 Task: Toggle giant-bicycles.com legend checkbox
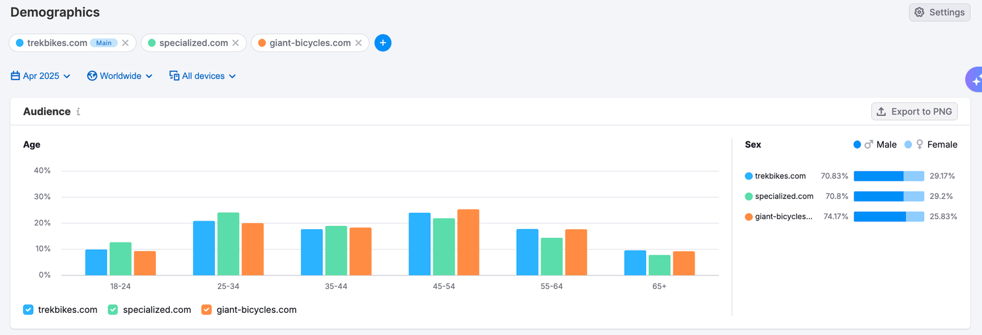207,310
